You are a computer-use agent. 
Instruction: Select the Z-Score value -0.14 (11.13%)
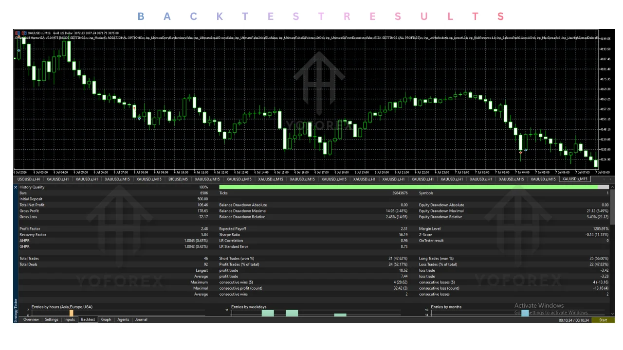click(597, 235)
